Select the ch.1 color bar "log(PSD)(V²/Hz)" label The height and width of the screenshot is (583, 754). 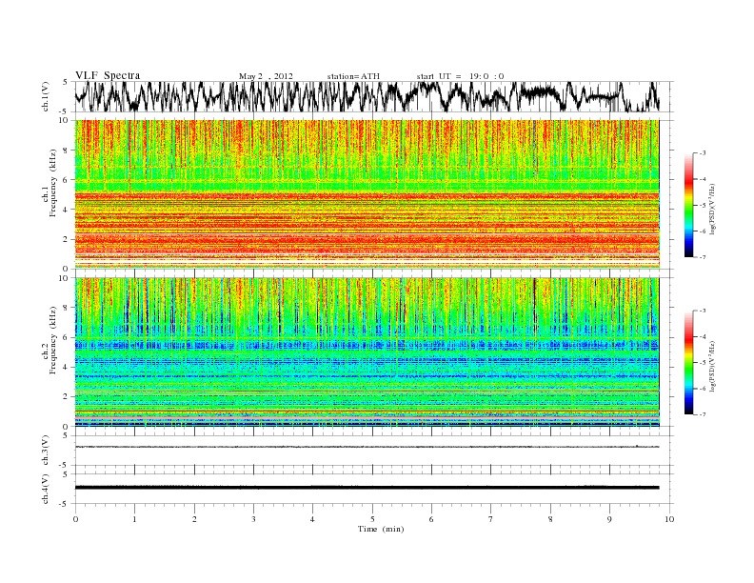point(714,209)
